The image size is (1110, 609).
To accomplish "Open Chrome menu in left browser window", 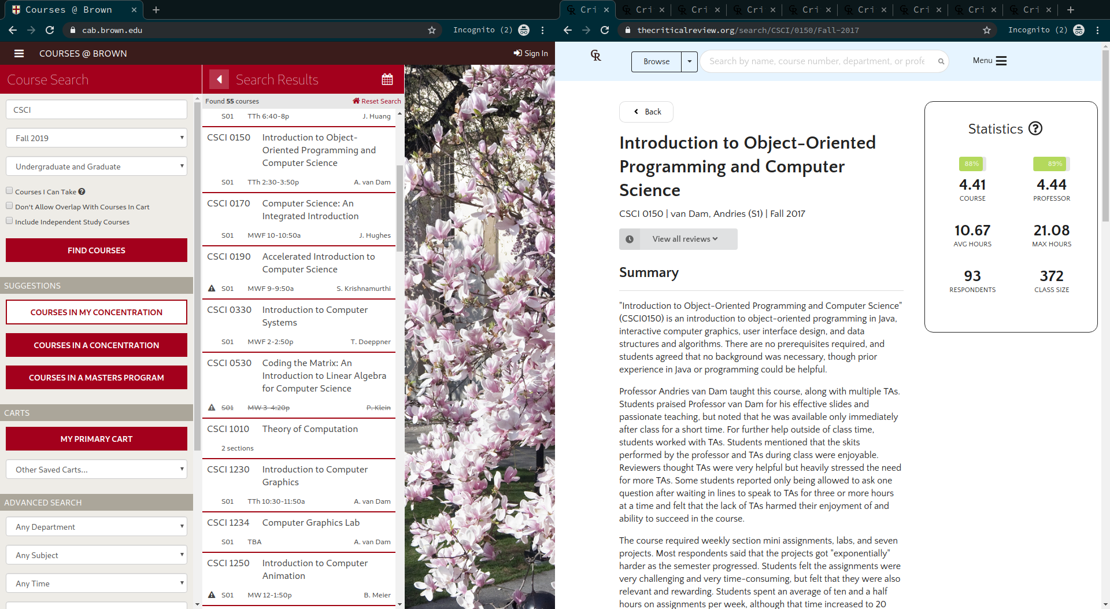I will pos(542,30).
